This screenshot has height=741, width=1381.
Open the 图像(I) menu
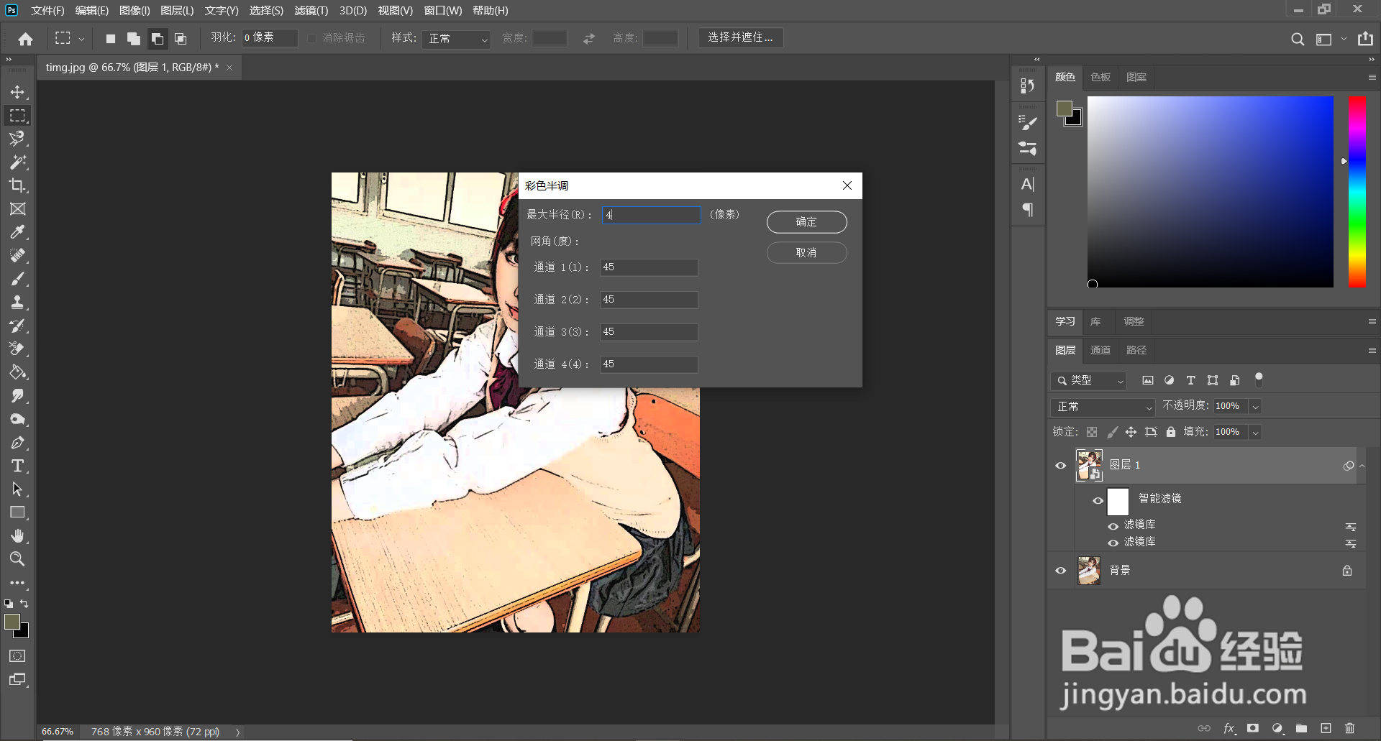pyautogui.click(x=135, y=11)
